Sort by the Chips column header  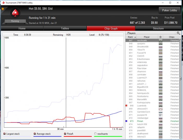point(171,37)
